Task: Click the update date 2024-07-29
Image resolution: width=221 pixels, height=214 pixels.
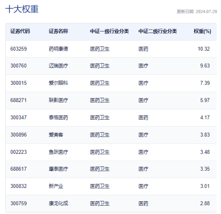Action: pos(207,12)
